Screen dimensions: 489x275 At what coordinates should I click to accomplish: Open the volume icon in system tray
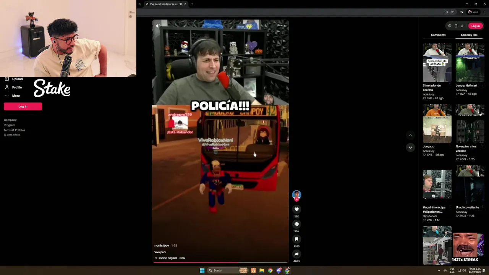[x=464, y=270]
